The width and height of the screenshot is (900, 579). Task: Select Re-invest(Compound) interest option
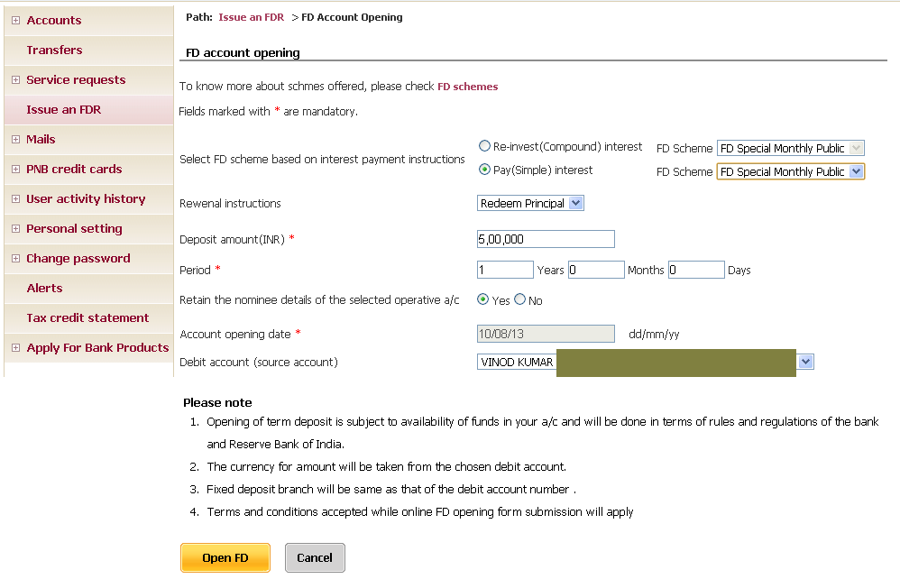tap(484, 146)
